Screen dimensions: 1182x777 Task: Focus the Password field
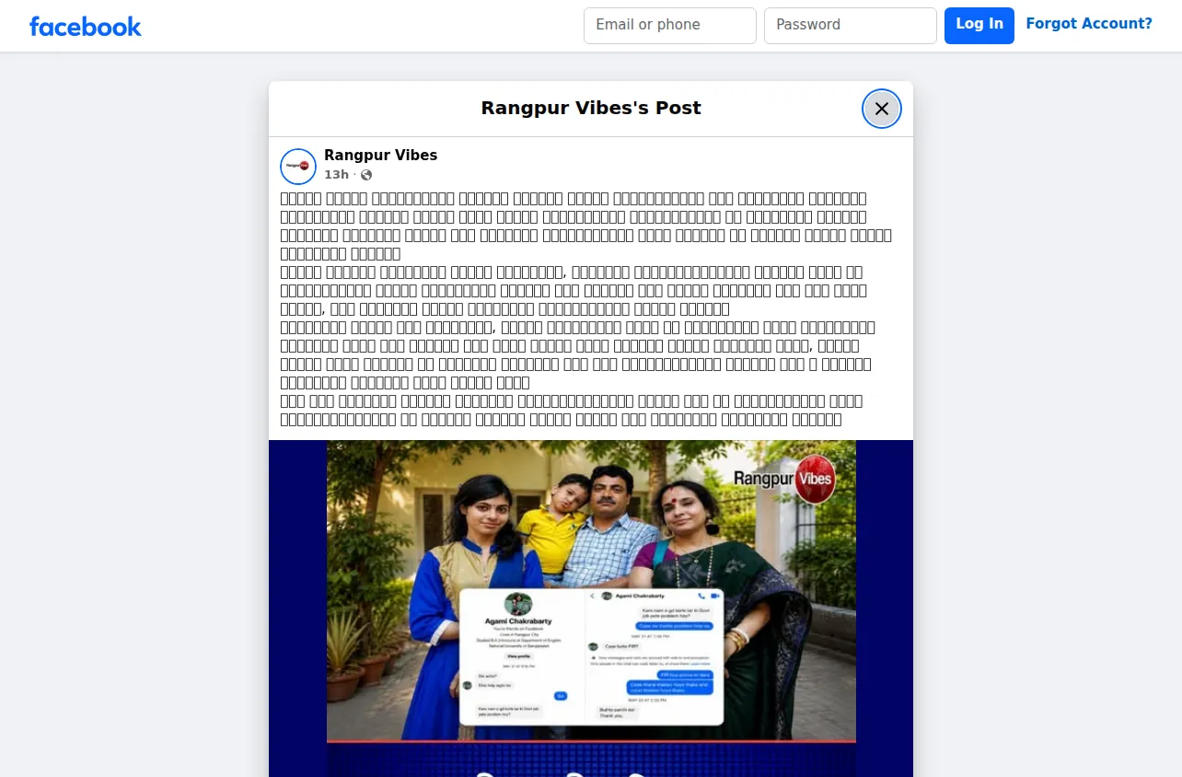pos(851,26)
